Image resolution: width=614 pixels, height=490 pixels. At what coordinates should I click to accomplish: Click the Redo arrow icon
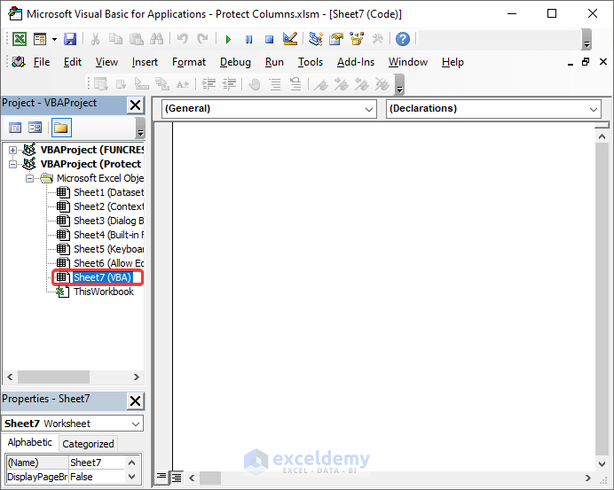202,39
